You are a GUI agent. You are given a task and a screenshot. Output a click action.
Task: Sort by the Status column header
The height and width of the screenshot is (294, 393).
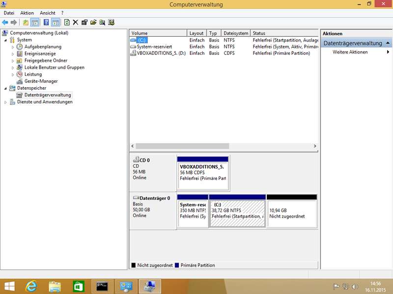284,33
